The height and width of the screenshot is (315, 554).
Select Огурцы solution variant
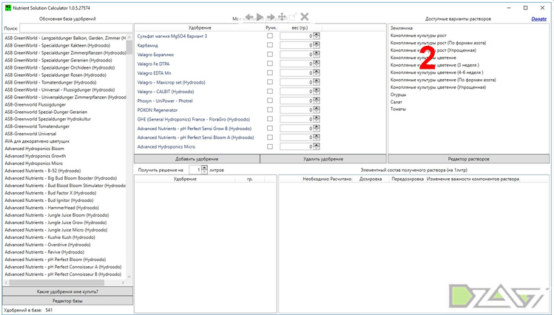click(398, 95)
